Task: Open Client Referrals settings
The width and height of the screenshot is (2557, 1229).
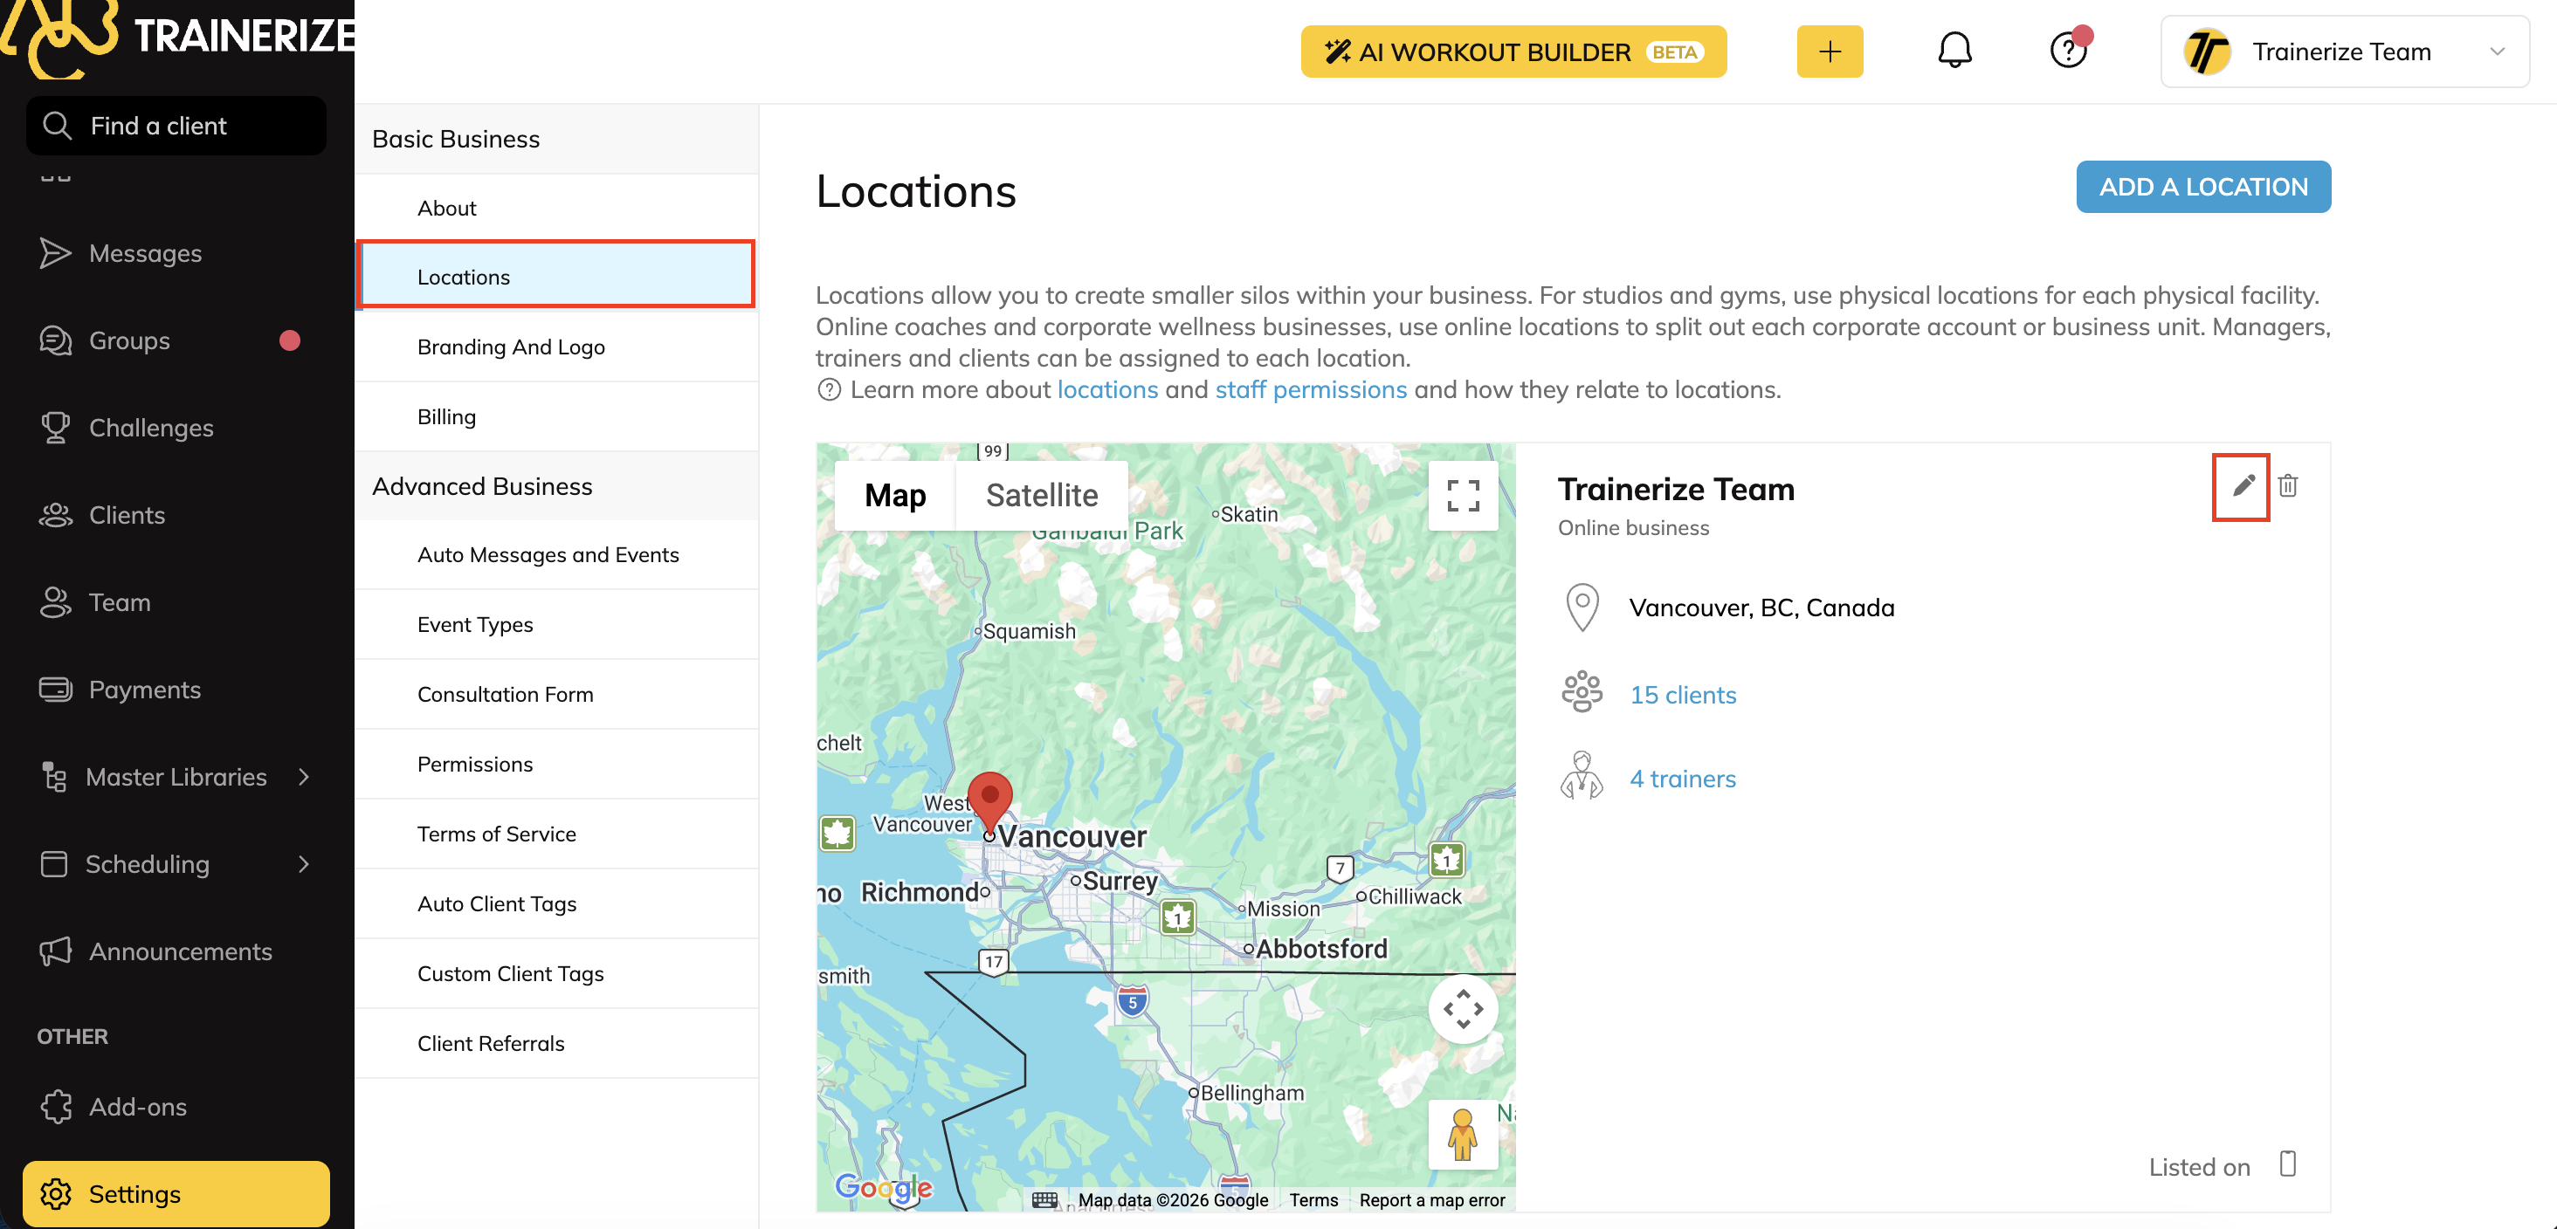Action: point(557,1043)
